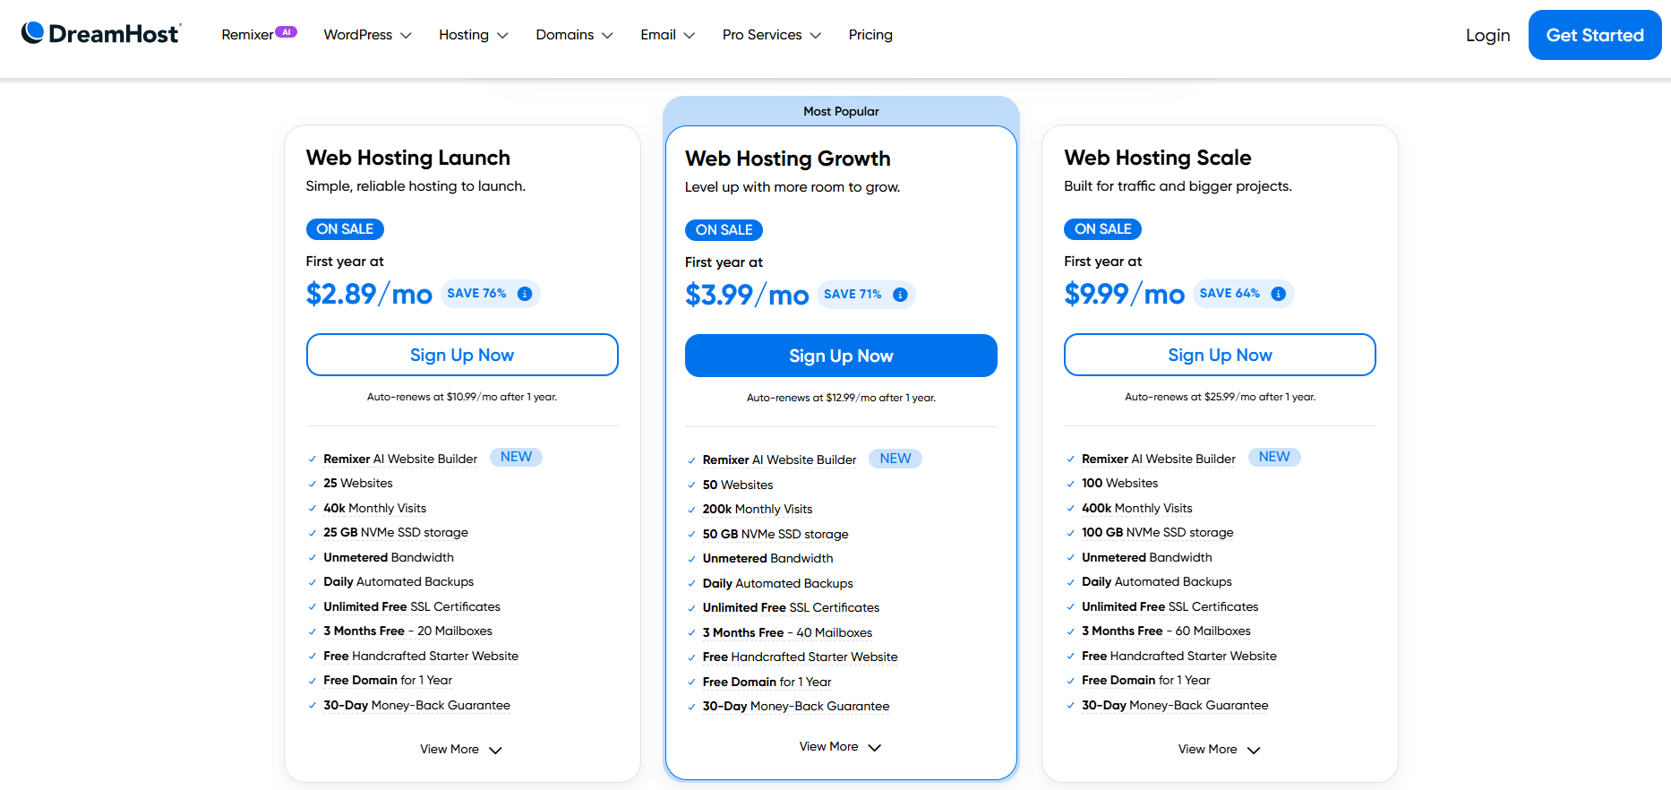The image size is (1671, 790).
Task: Click Remixer AI Website Builder in Scale plan
Action: pos(1158,459)
